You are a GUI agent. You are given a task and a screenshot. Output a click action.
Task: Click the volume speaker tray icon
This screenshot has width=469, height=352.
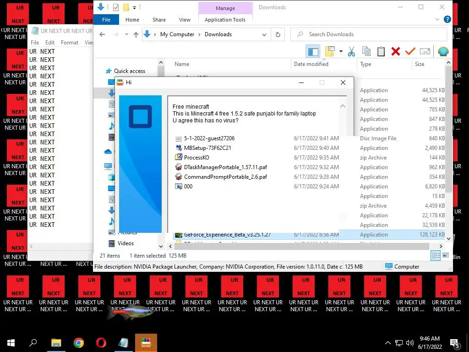click(x=410, y=343)
